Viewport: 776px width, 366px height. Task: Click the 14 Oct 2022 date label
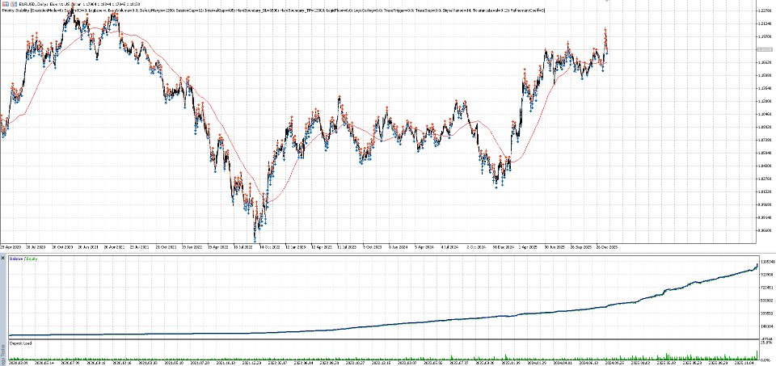tap(269, 247)
